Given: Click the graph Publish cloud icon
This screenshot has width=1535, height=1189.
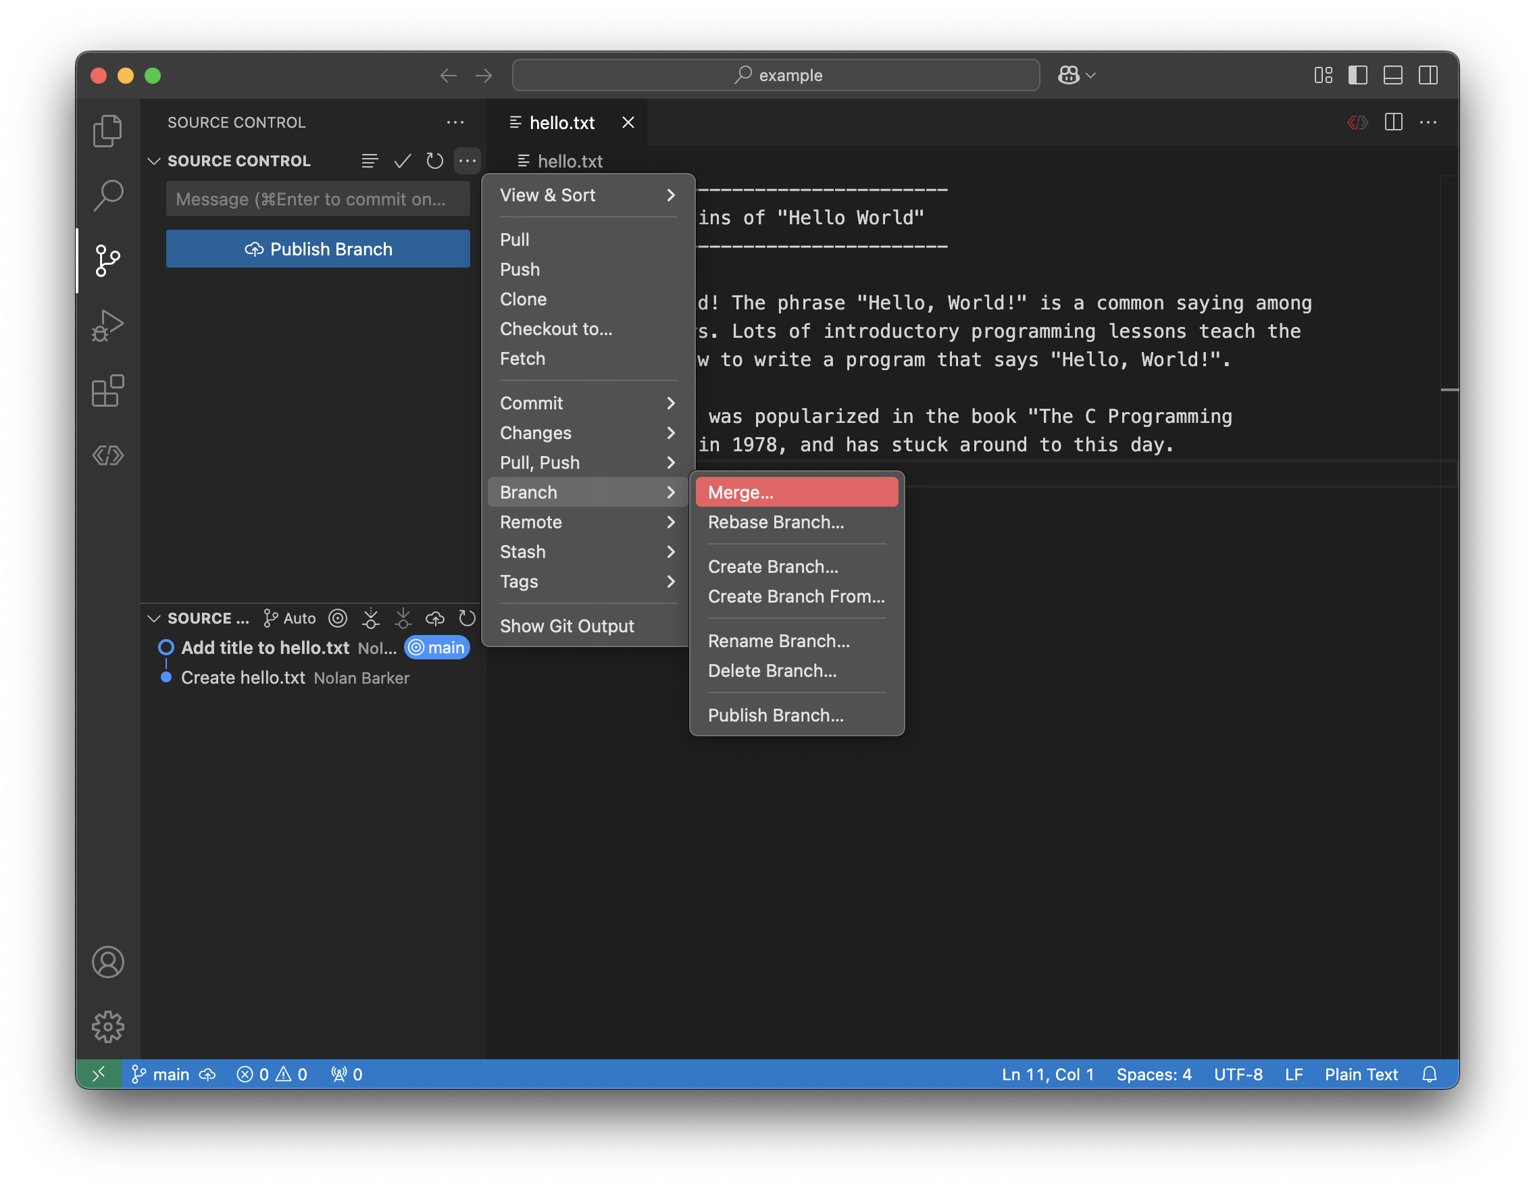Looking at the screenshot, I should pos(435,617).
